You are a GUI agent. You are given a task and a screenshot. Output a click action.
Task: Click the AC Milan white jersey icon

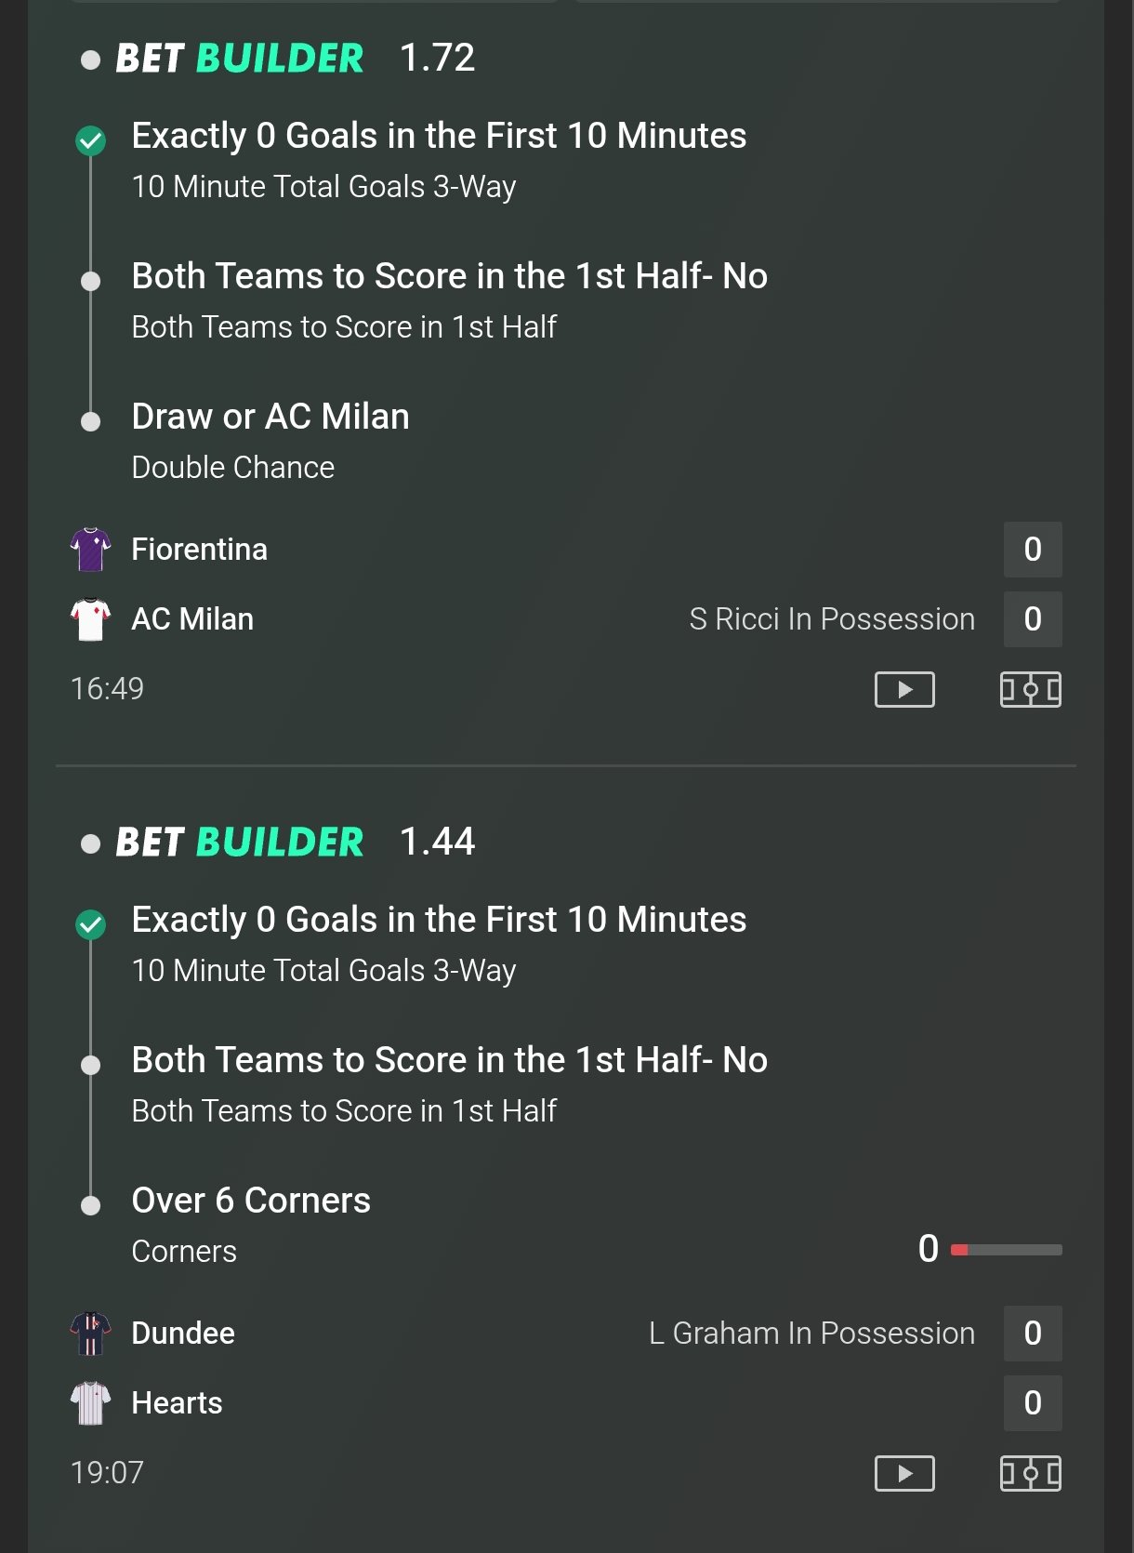pyautogui.click(x=91, y=619)
